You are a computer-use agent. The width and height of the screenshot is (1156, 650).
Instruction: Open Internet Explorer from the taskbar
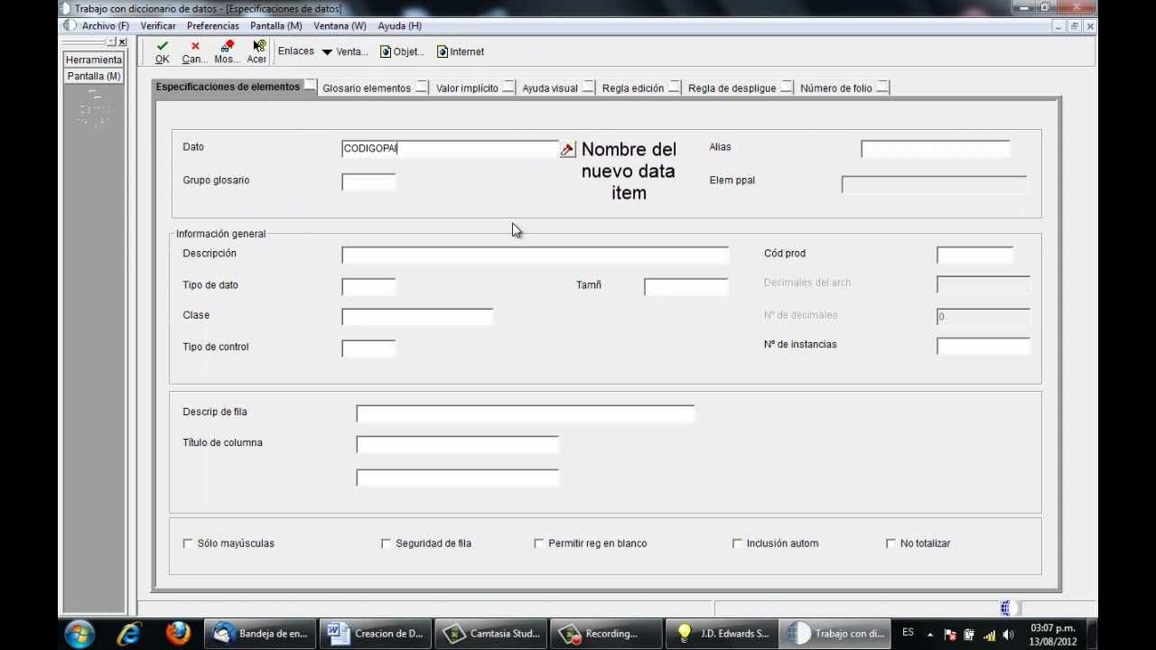pos(128,634)
